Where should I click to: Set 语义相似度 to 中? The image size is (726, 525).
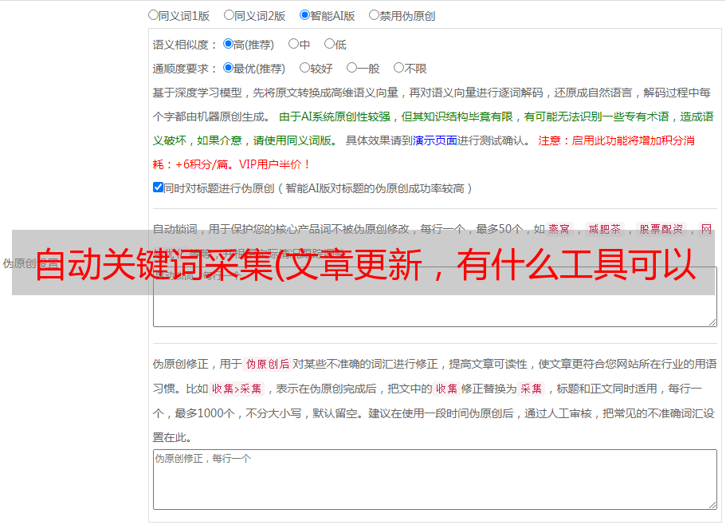pyautogui.click(x=293, y=44)
